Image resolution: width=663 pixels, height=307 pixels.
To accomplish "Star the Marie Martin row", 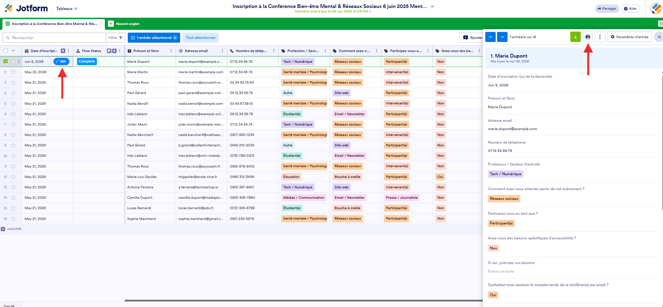I will click(x=13, y=72).
